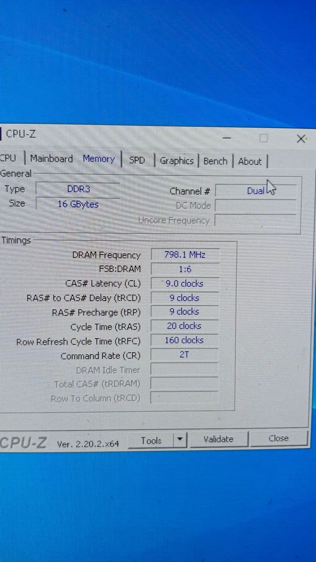The height and width of the screenshot is (562, 316).
Task: Close the CPU-Z window with X
Action: click(301, 139)
